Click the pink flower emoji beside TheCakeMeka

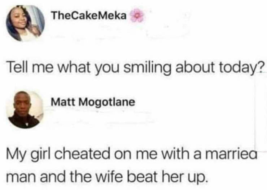tap(137, 15)
